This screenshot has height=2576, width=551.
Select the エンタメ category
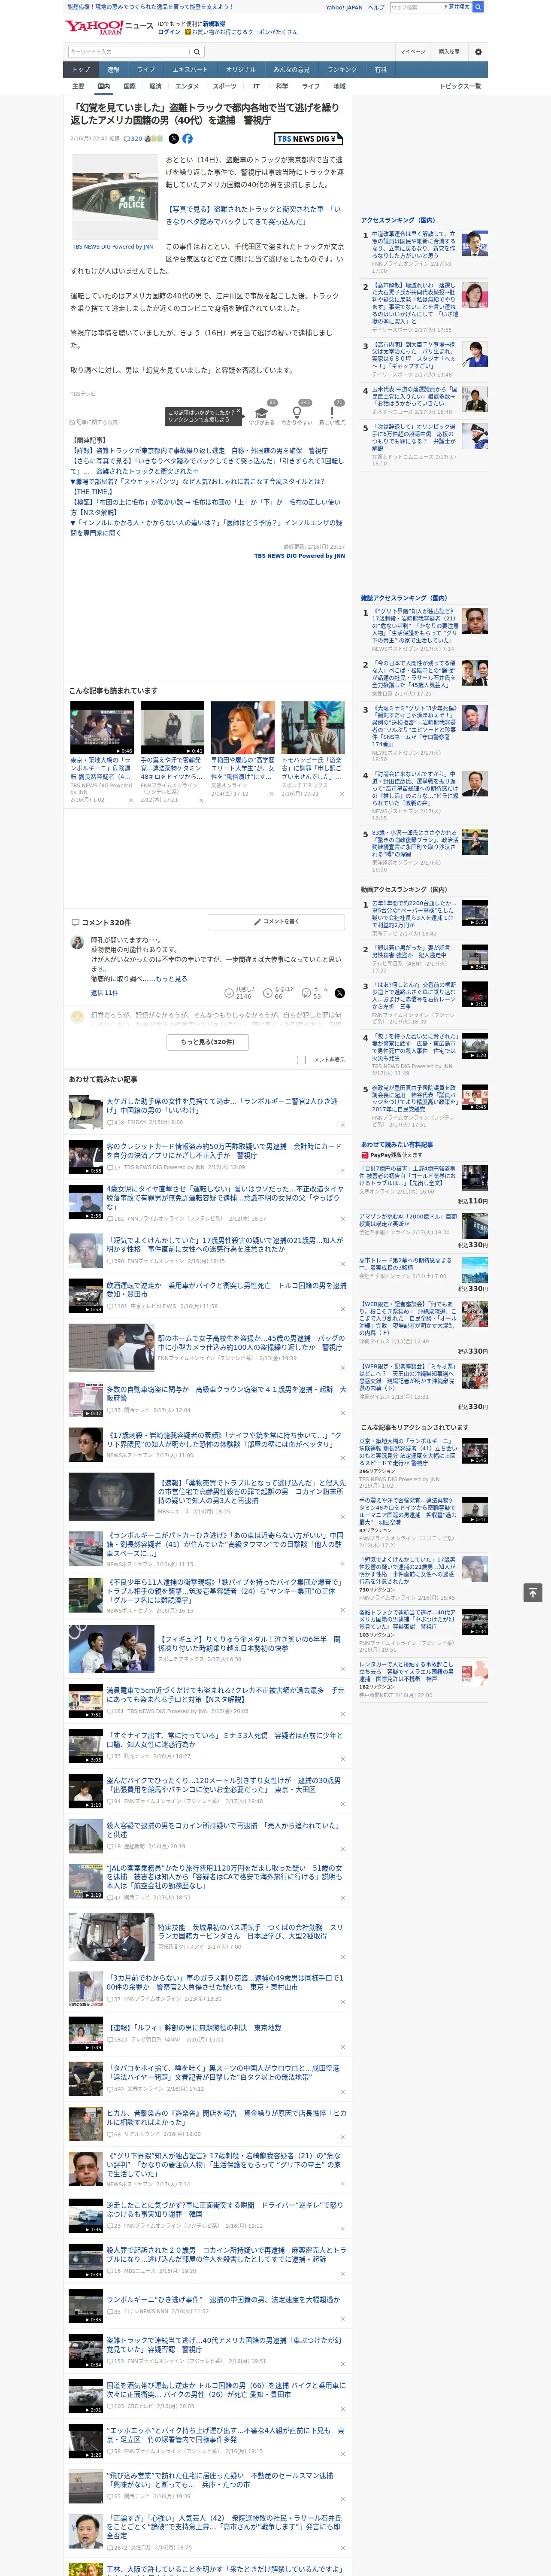(187, 86)
